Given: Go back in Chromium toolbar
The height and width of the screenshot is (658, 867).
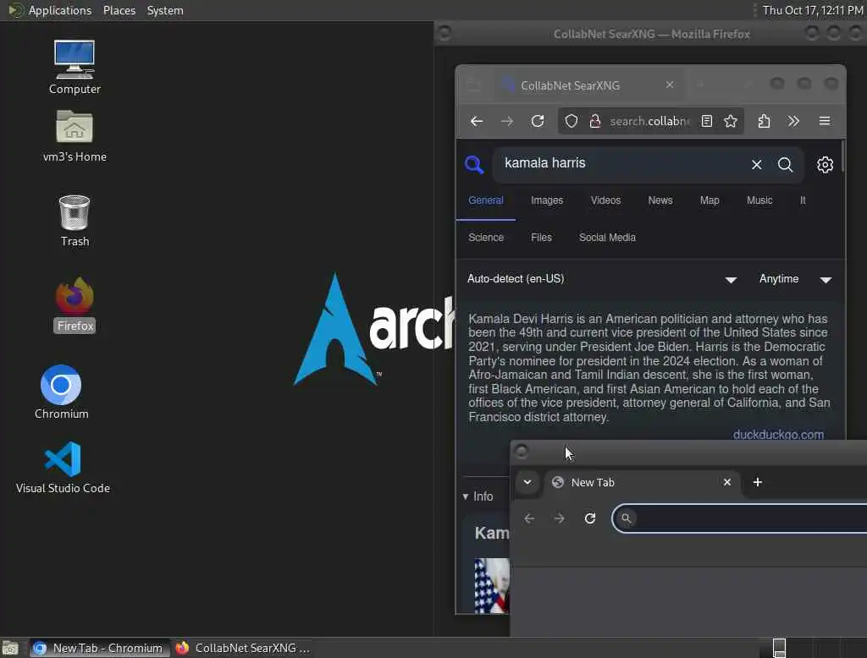Looking at the screenshot, I should pos(529,518).
